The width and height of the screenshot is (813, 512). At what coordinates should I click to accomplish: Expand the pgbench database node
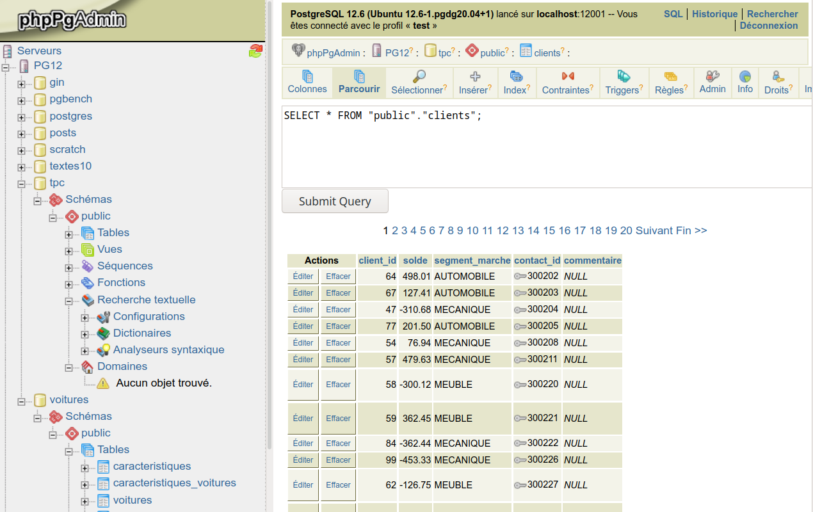click(21, 100)
